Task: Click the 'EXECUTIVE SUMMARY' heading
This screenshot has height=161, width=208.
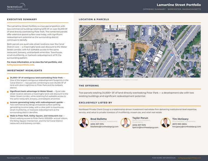Action: pos(22,19)
